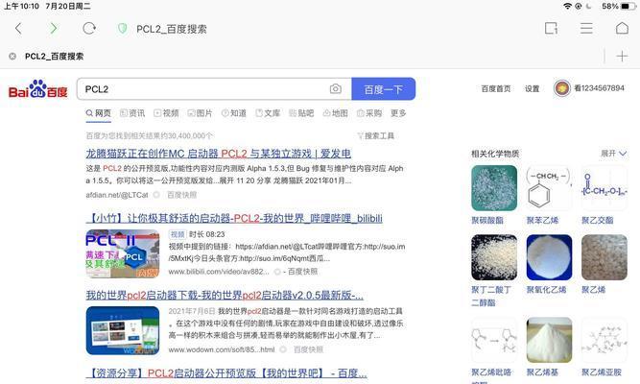This screenshot has height=384, width=640.
Task: Go back with the browser back arrow
Action: [18, 28]
